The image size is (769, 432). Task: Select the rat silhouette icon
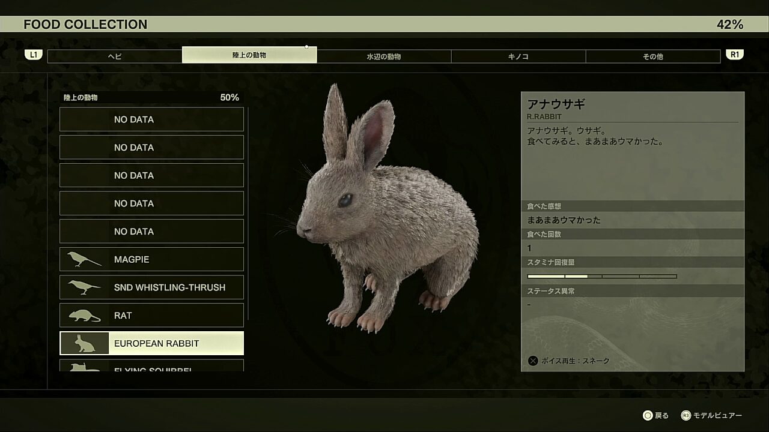click(x=84, y=316)
